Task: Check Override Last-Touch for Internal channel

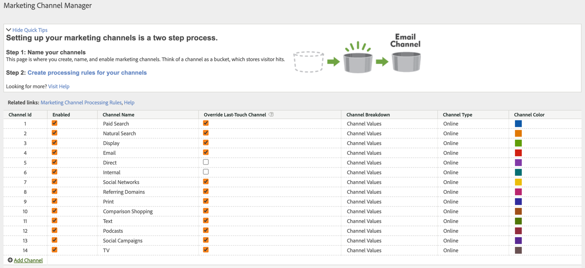Action: 206,172
